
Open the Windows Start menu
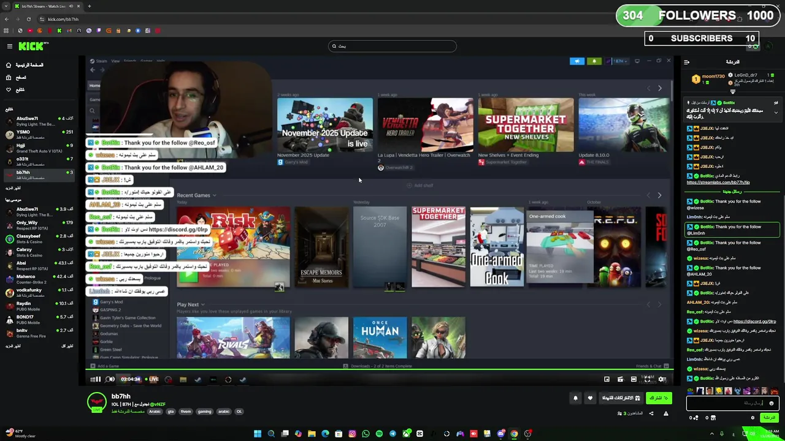pyautogui.click(x=258, y=434)
